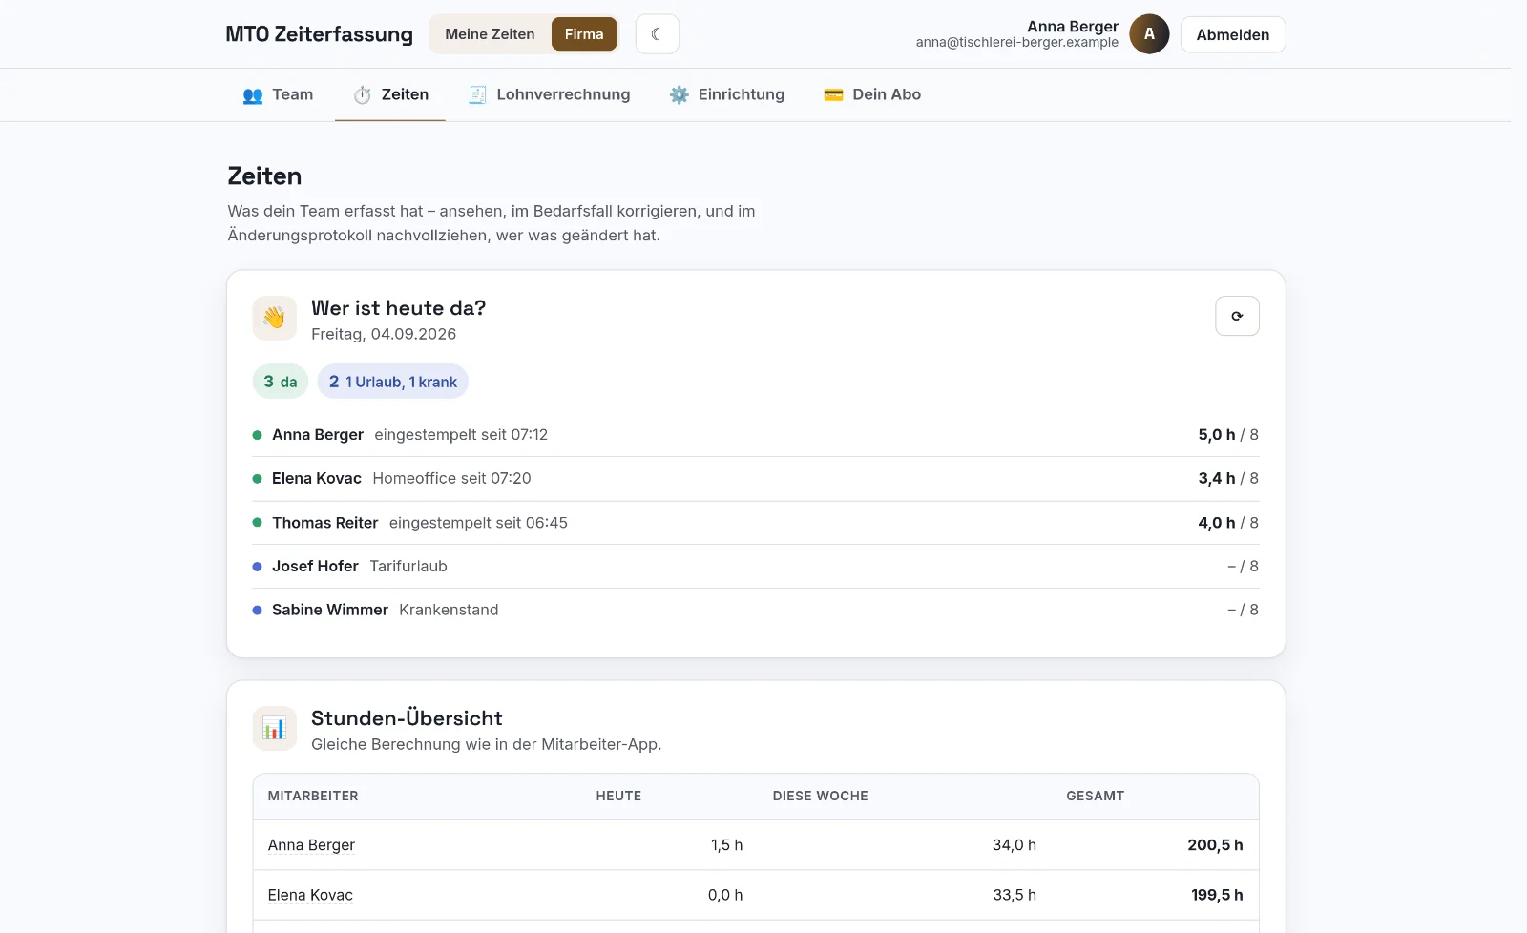
Task: Select the Josef Hofer Tarifurlaub row
Action: [755, 567]
